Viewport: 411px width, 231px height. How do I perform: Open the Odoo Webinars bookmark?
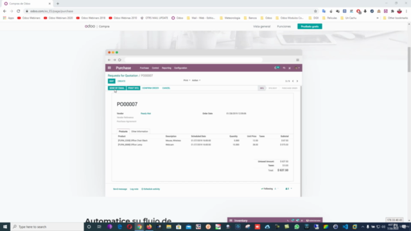point(29,18)
